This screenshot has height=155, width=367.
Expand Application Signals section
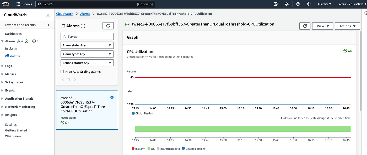click(x=2, y=99)
